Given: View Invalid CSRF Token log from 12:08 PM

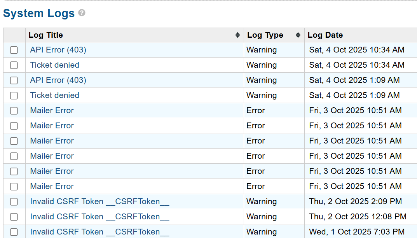Looking at the screenshot, I should [x=99, y=217].
